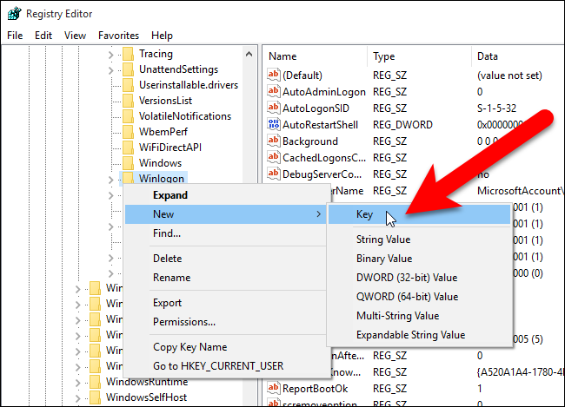
Task: Click the Name column header
Action: 283,56
